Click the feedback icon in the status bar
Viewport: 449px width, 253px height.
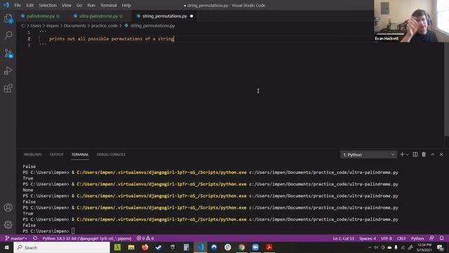pyautogui.click(x=431, y=238)
